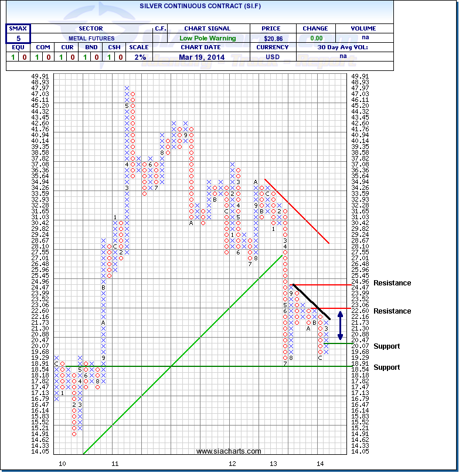
Task: Click the lower Support label near 18.54
Action: click(x=387, y=367)
